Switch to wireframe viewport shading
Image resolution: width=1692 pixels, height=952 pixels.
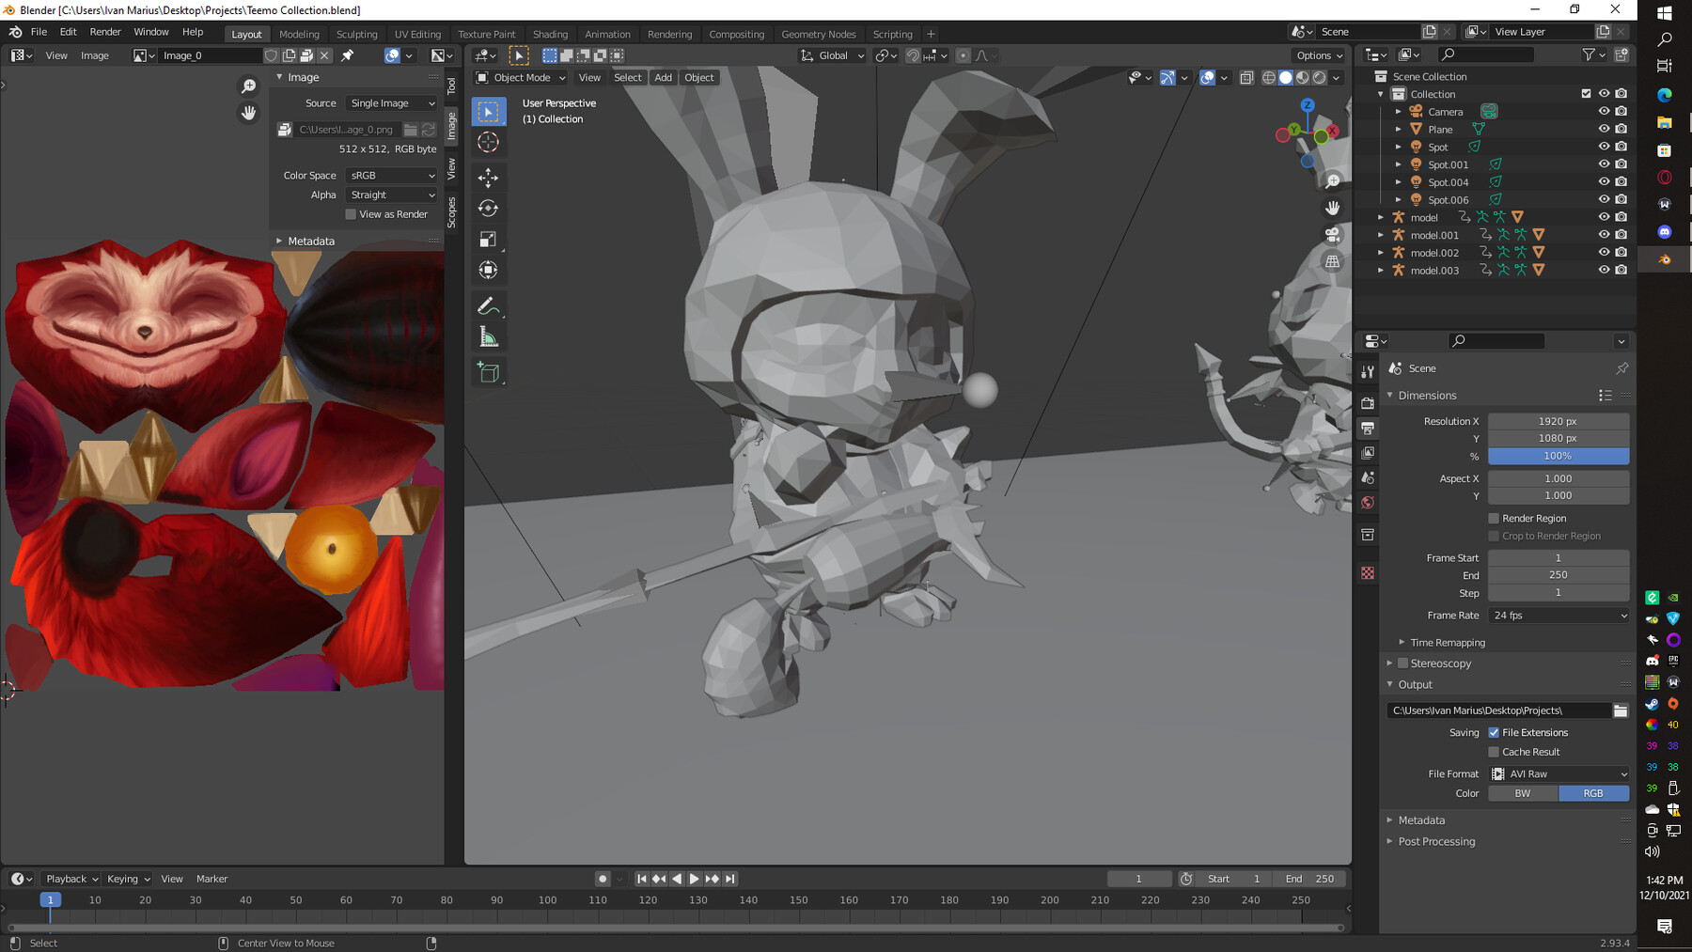pos(1269,78)
